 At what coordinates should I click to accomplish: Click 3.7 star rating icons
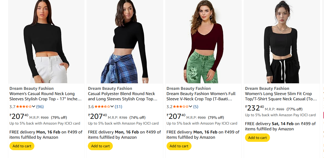pyautogui.click(x=24, y=107)
